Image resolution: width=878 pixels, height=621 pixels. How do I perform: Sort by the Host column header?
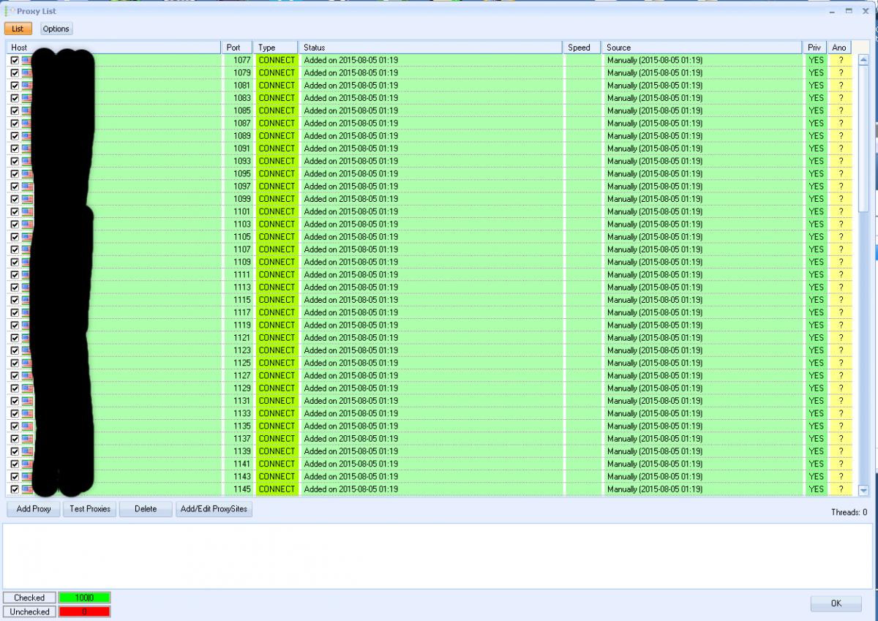tap(114, 48)
